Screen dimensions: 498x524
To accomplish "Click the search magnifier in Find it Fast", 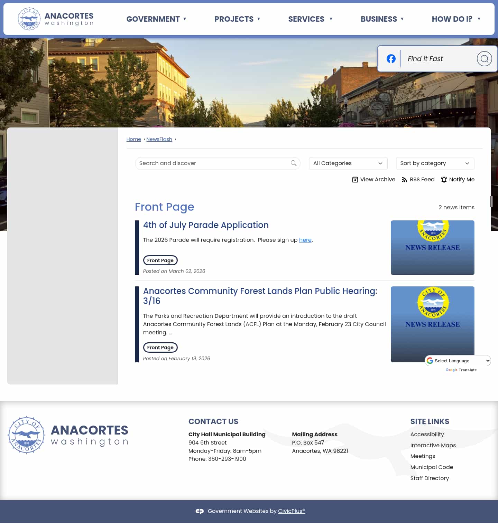I will coord(484,59).
